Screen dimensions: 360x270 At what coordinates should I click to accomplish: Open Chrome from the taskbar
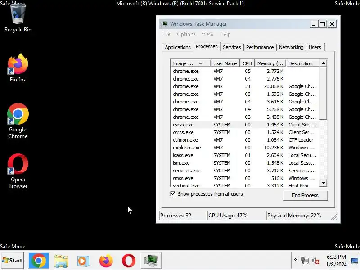pos(39,261)
